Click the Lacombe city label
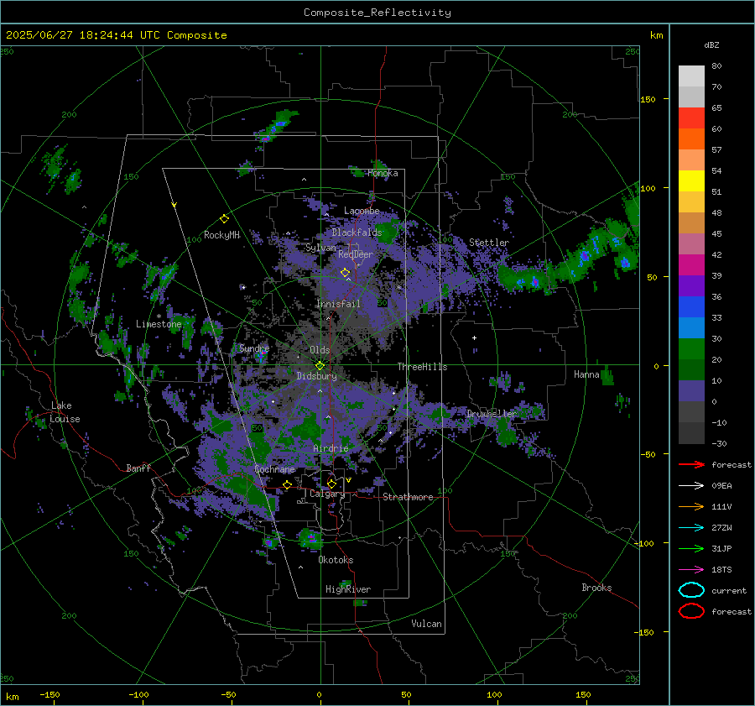755x706 pixels. [362, 211]
